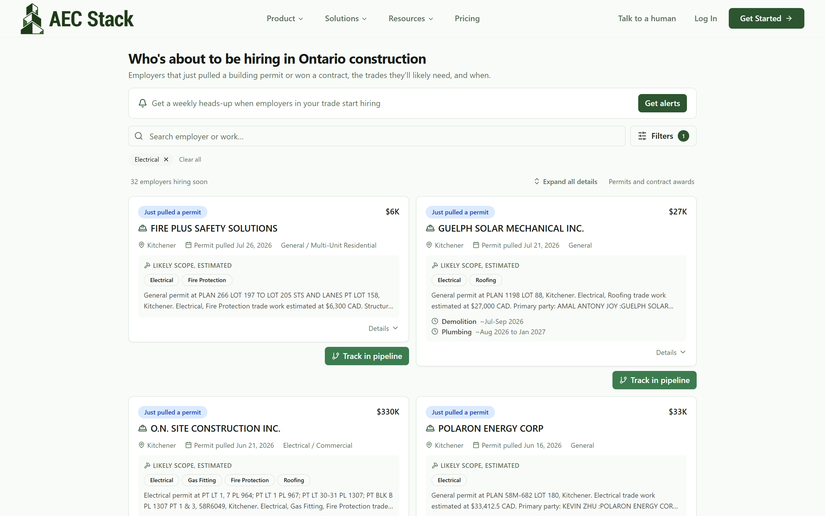Open the Product dropdown menu
This screenshot has height=516, width=825.
(285, 18)
